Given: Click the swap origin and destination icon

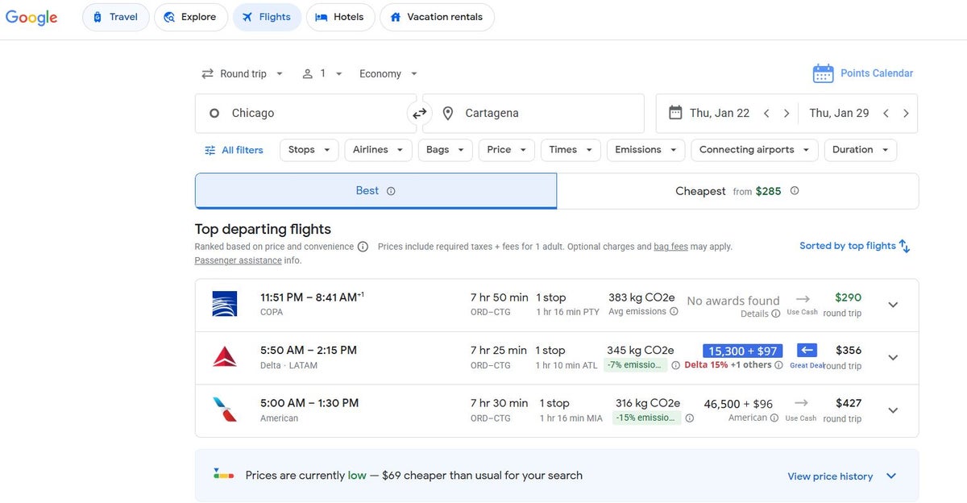Looking at the screenshot, I should [419, 114].
